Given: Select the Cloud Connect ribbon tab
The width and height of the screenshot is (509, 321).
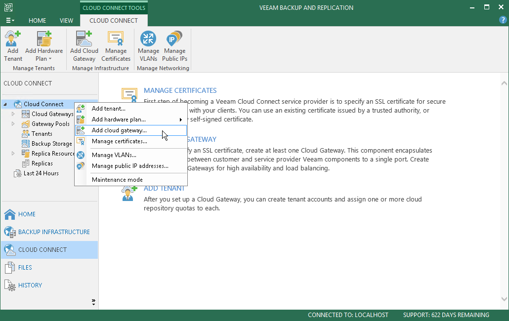Looking at the screenshot, I should [x=114, y=20].
